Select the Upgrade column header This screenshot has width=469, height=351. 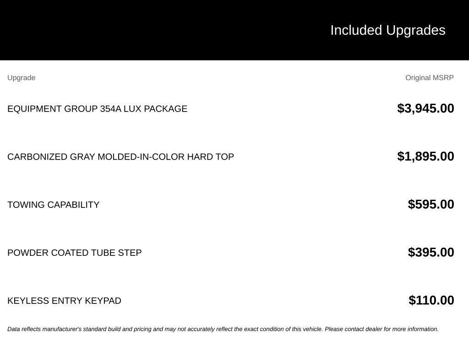pyautogui.click(x=21, y=78)
